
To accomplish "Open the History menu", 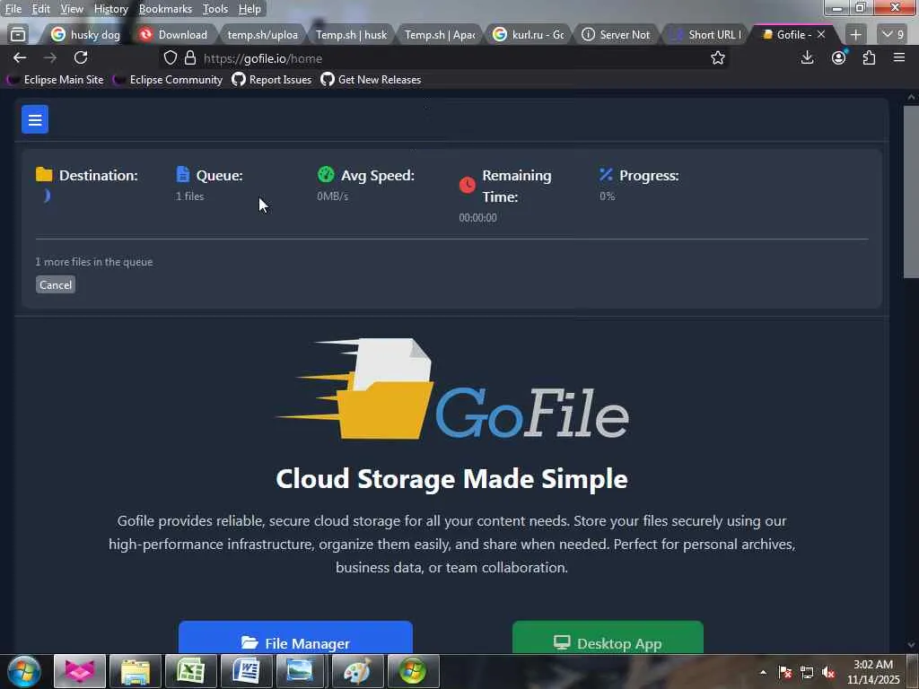I will click(110, 9).
